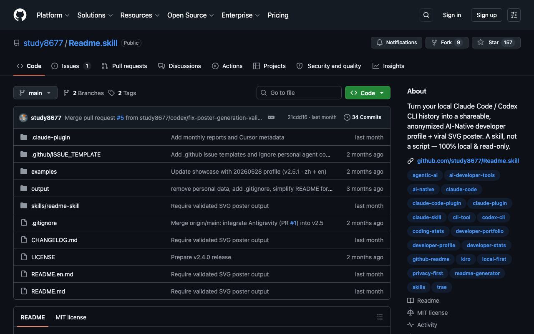Screen dimensions: 534x334
Task: Open the github.com/study8677/Readme.skill link
Action: tap(468, 161)
